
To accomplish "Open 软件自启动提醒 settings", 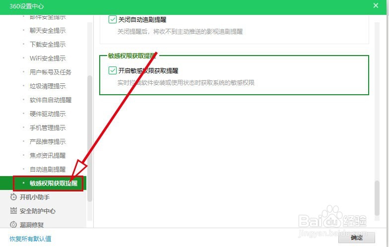I will tap(51, 100).
